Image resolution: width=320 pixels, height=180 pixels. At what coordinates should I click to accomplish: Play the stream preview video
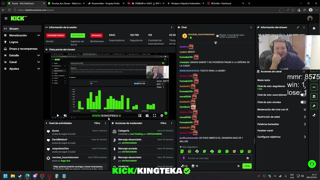pos(58,115)
